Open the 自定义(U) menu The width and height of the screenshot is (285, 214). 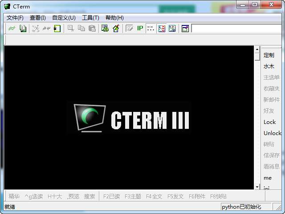pyautogui.click(x=64, y=18)
